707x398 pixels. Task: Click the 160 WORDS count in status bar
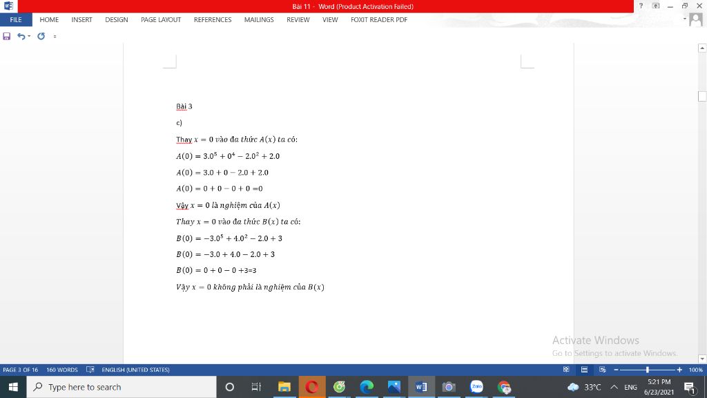(x=61, y=370)
